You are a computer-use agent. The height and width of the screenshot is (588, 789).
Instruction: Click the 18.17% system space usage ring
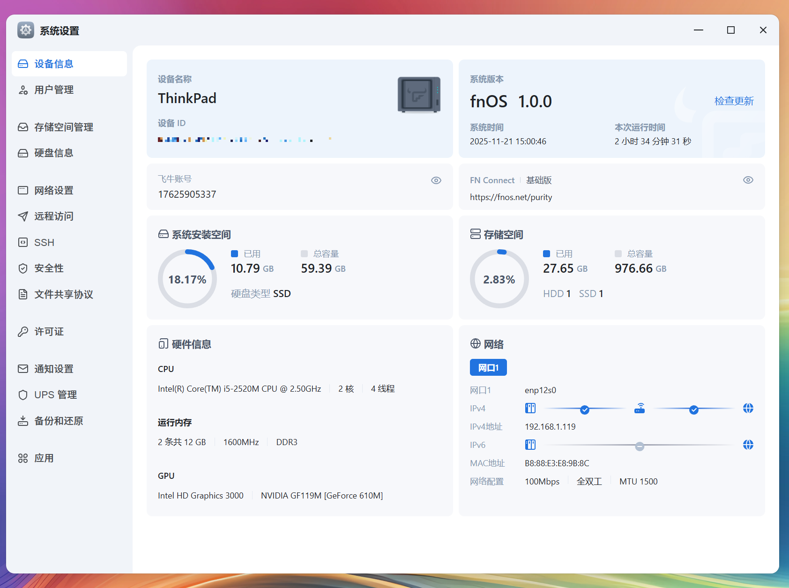[x=187, y=279]
